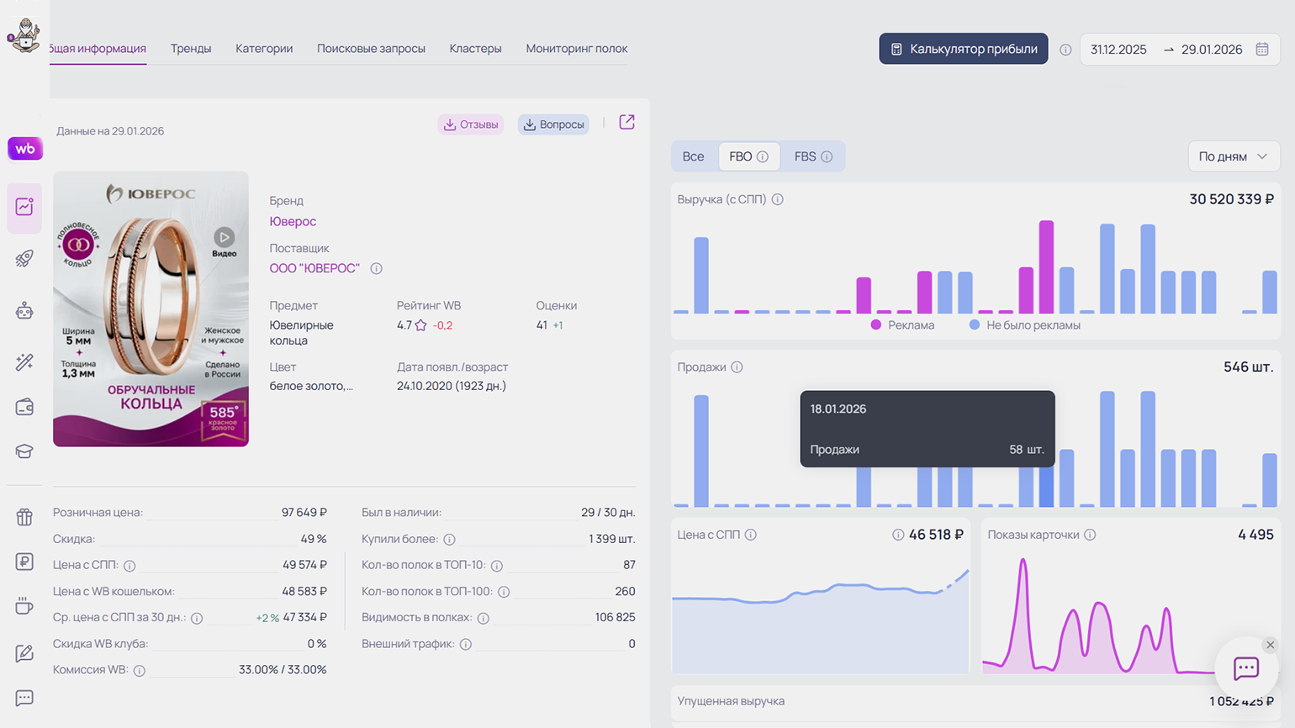The image size is (1295, 728).
Task: Expand the 'По дням' dropdown
Action: tap(1233, 156)
